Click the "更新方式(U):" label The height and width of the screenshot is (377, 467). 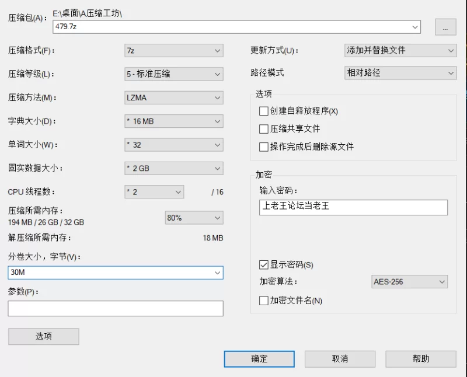[x=274, y=50]
